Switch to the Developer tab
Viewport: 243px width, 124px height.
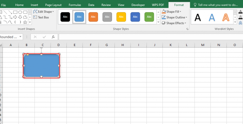[x=138, y=5]
